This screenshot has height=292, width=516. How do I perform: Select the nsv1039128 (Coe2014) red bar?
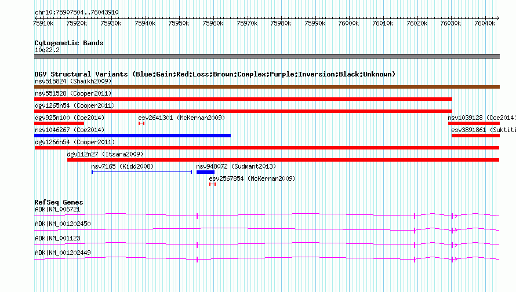(474, 123)
